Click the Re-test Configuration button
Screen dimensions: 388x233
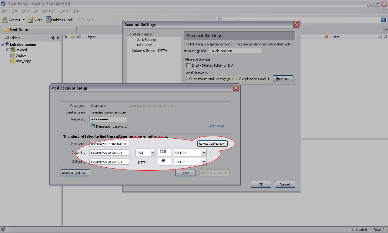pos(212,143)
